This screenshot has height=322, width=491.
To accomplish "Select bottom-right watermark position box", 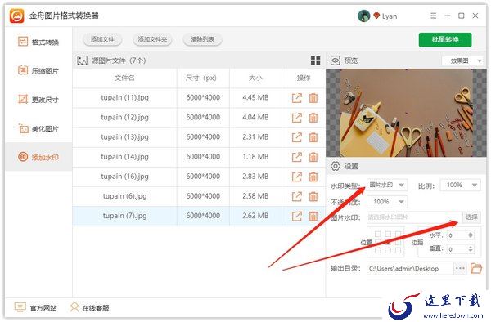I will pyautogui.click(x=398, y=250).
